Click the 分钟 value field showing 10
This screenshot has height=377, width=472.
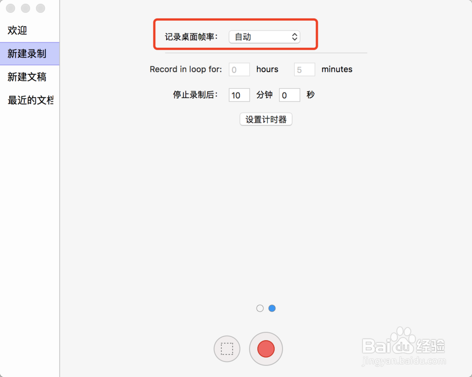pyautogui.click(x=239, y=94)
